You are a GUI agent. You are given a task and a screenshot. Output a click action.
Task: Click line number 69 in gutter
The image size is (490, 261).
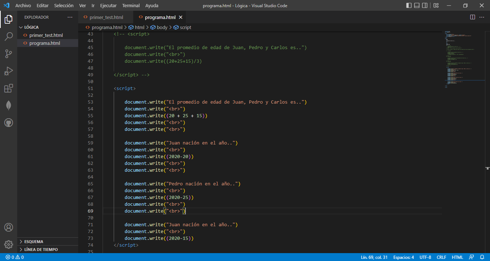click(x=90, y=211)
